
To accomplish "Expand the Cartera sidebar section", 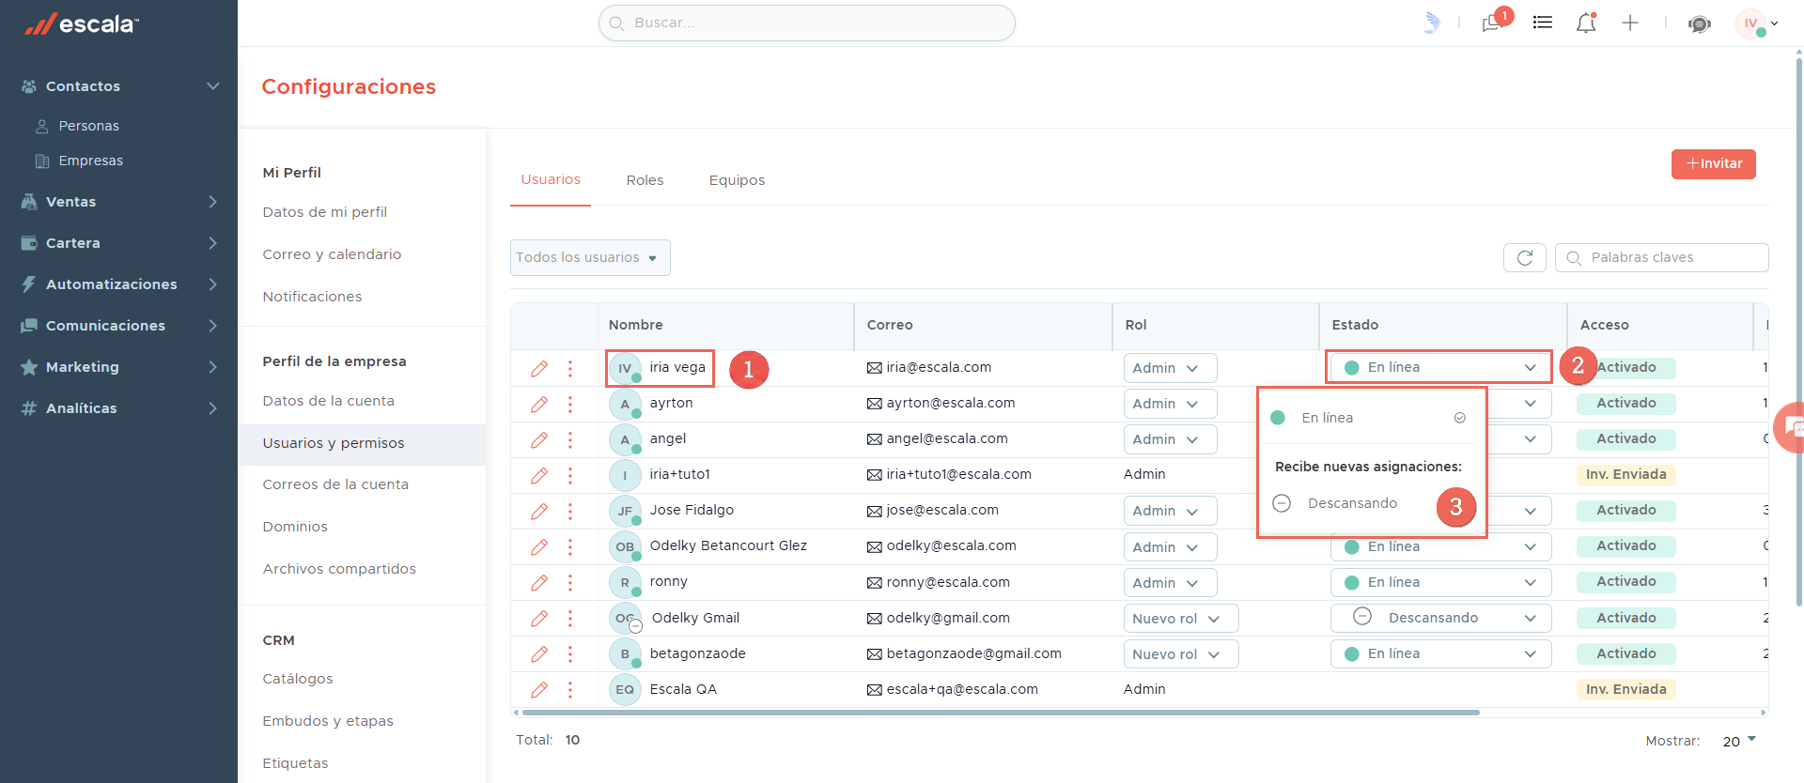I will pos(119,243).
